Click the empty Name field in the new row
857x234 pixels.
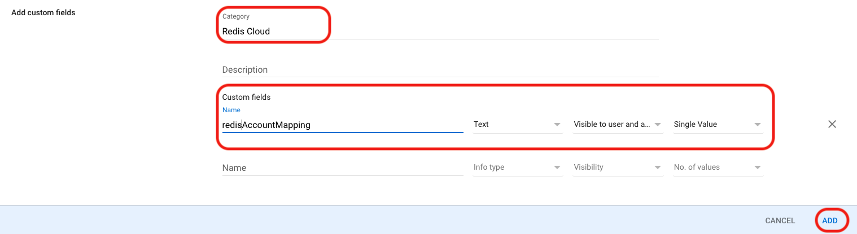pos(342,168)
